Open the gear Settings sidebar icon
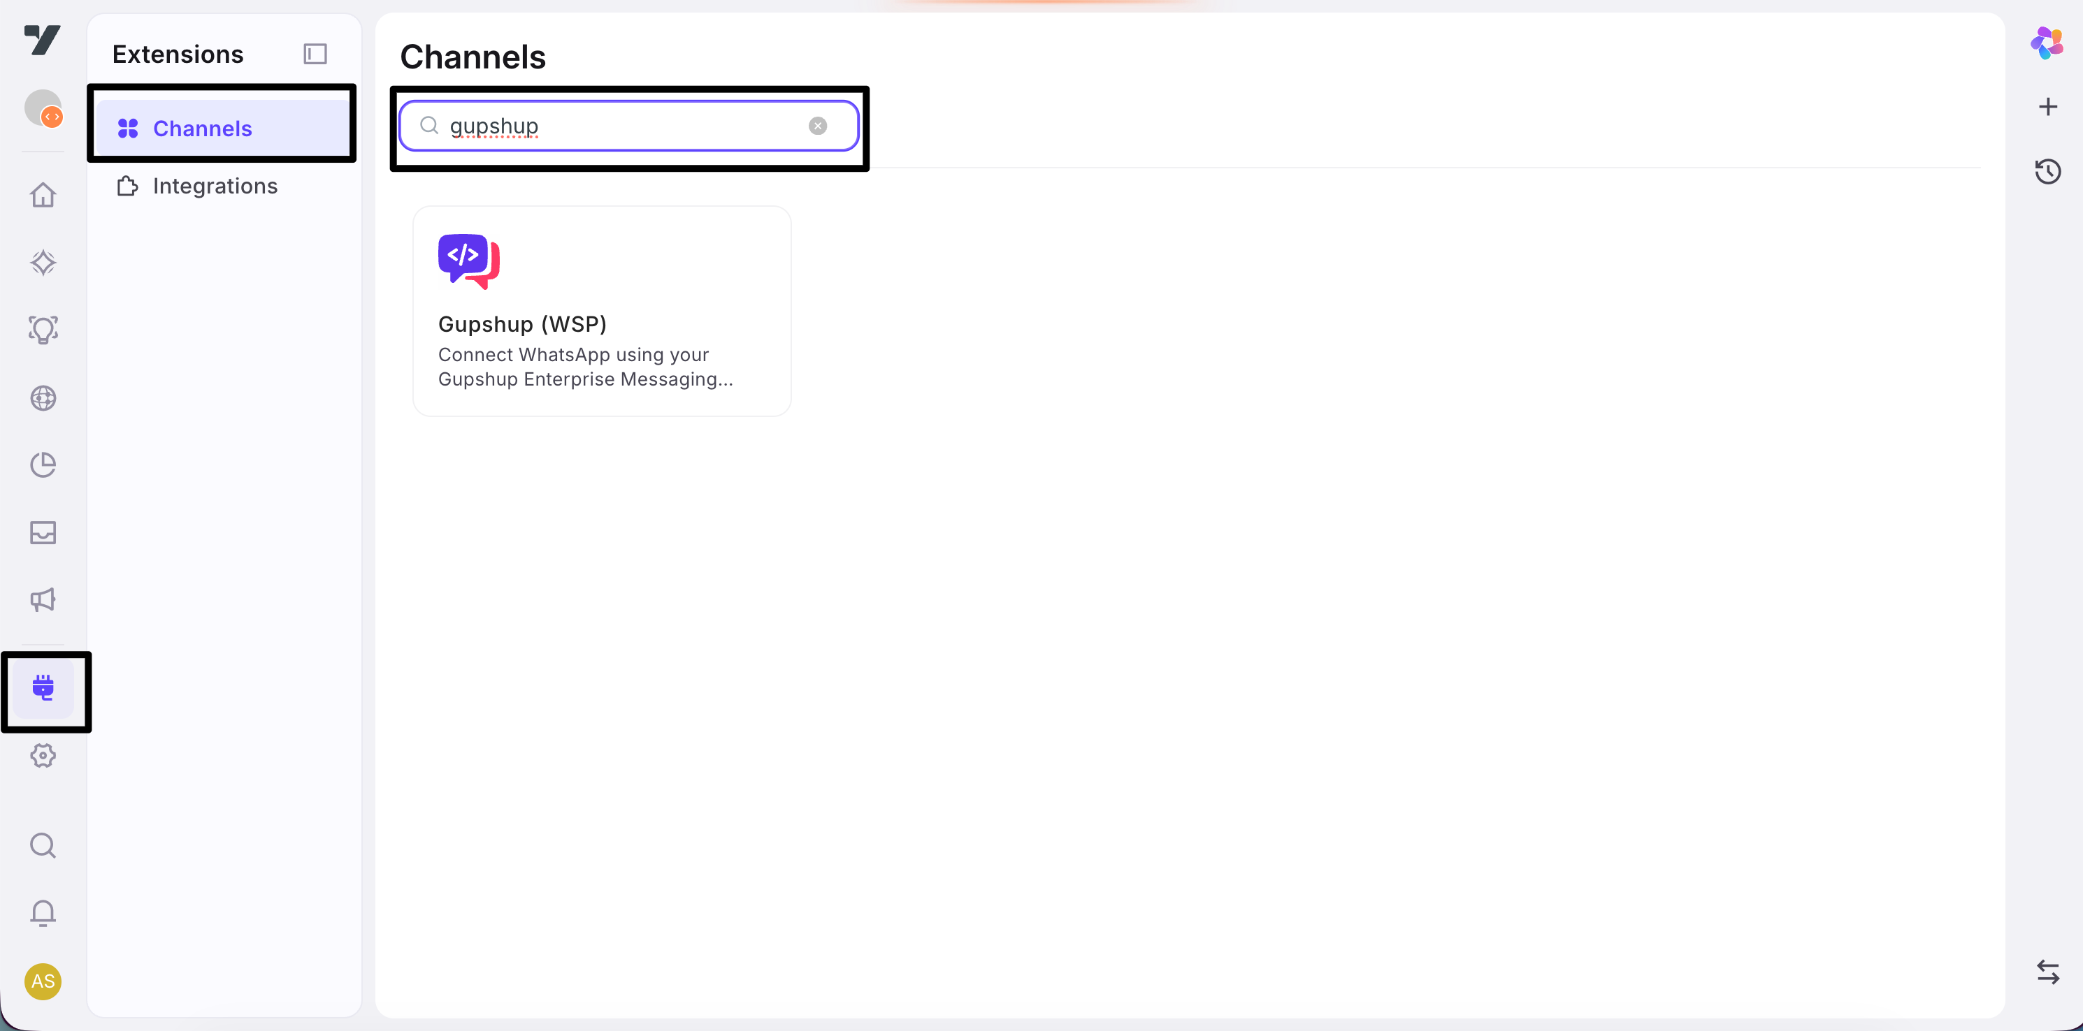This screenshot has width=2083, height=1031. [x=43, y=756]
